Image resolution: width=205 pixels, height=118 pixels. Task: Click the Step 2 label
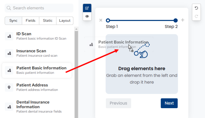tap(171, 27)
